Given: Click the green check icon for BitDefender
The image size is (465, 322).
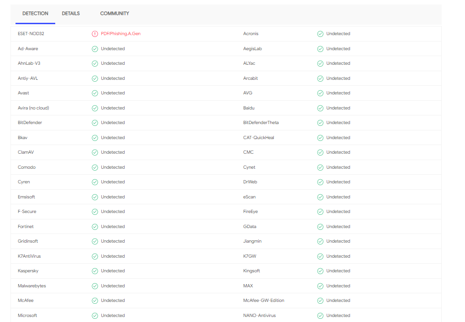Looking at the screenshot, I should [94, 123].
